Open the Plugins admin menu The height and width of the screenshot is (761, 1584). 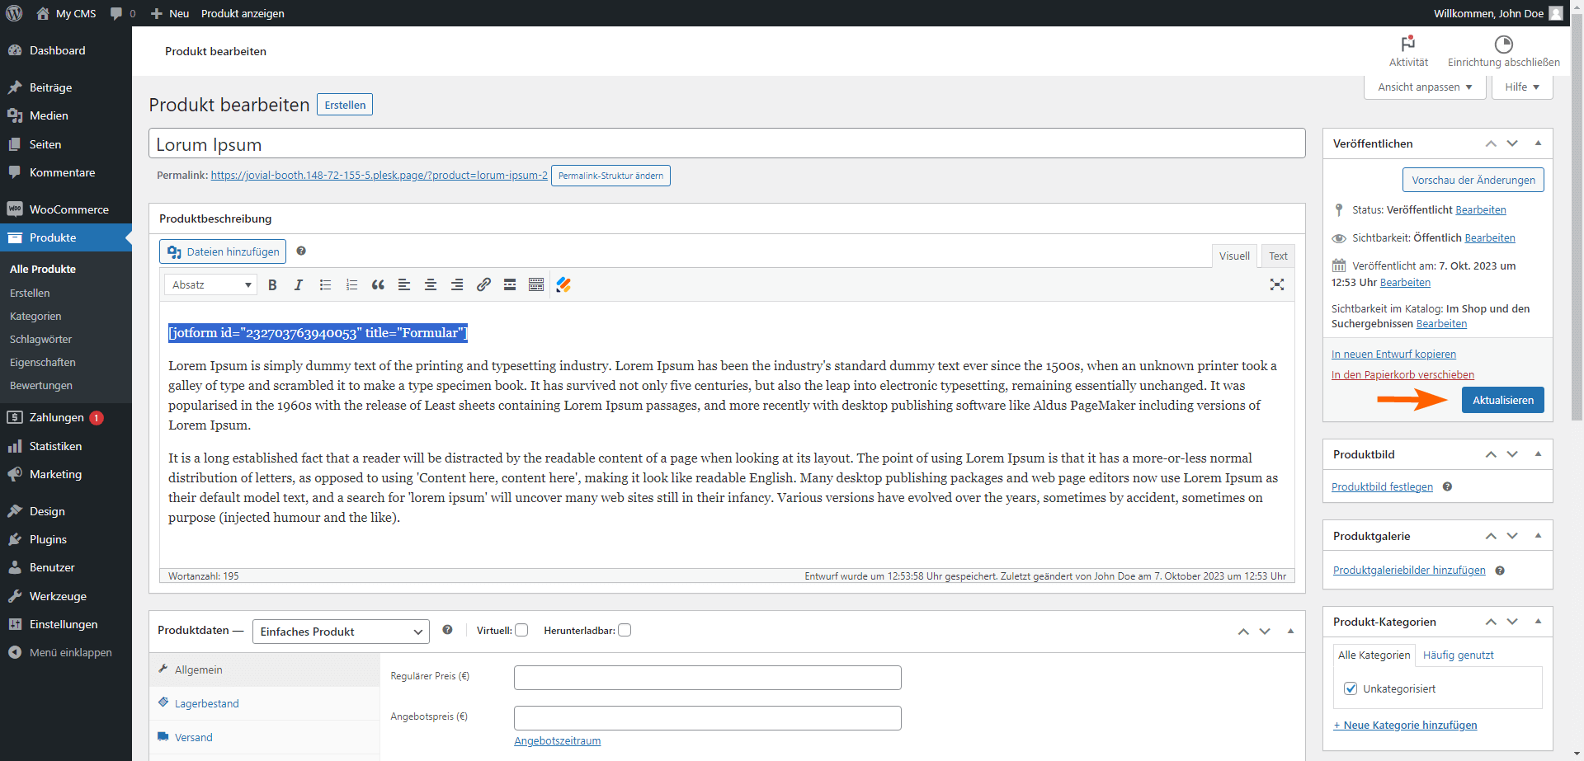(48, 539)
